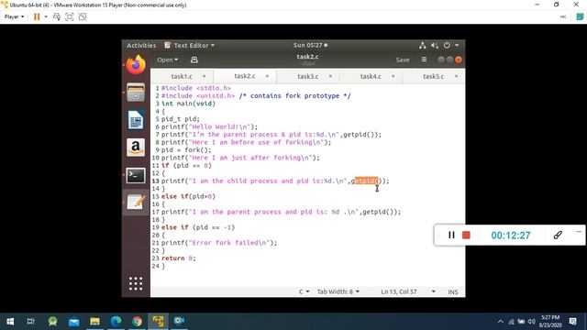Click the #include <stdio.h> line
This screenshot has height=330, width=587.
[x=196, y=88]
